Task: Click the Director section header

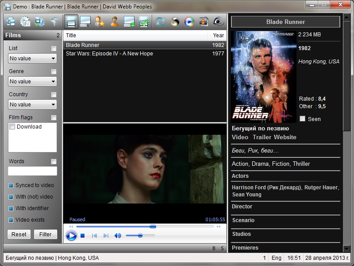Action: tap(242, 207)
